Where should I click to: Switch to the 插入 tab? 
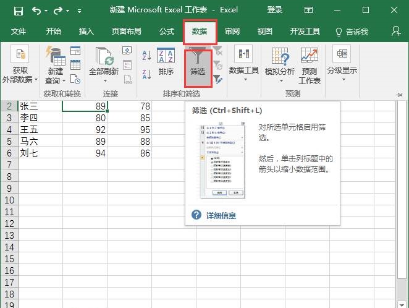(86, 32)
